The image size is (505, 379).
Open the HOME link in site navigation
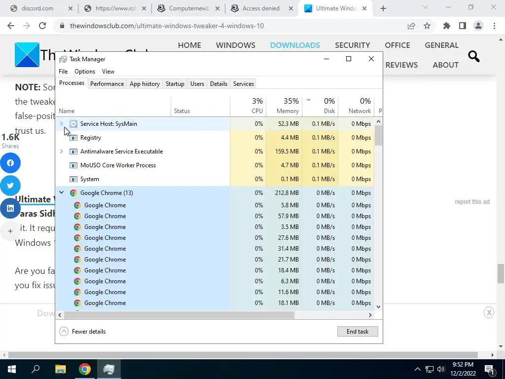189,45
